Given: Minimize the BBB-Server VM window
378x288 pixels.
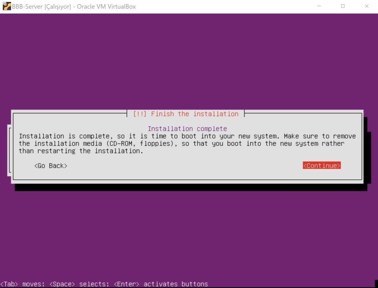Looking at the screenshot, I should coord(319,6).
